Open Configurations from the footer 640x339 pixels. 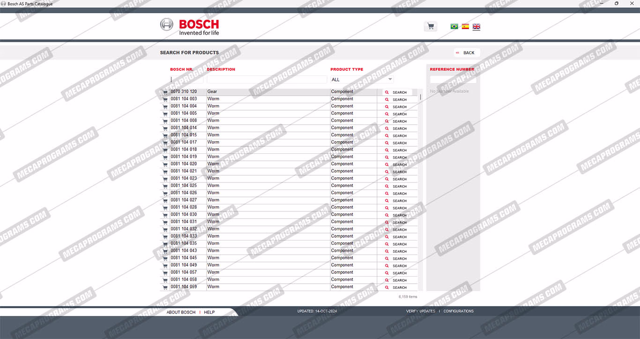tap(458, 311)
